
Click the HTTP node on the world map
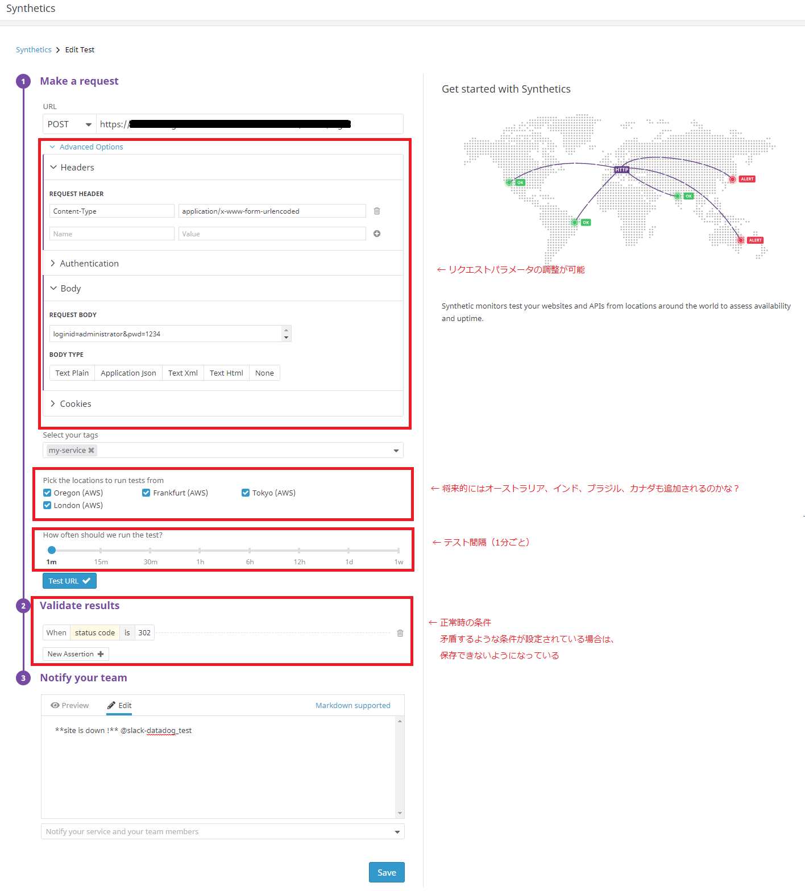point(621,170)
